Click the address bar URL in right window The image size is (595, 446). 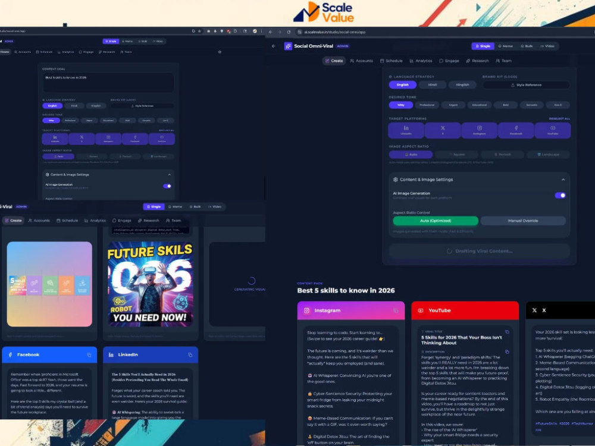pos(334,32)
